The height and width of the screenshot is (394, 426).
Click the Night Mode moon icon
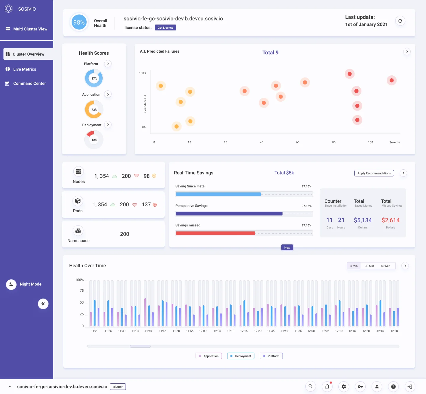(11, 284)
